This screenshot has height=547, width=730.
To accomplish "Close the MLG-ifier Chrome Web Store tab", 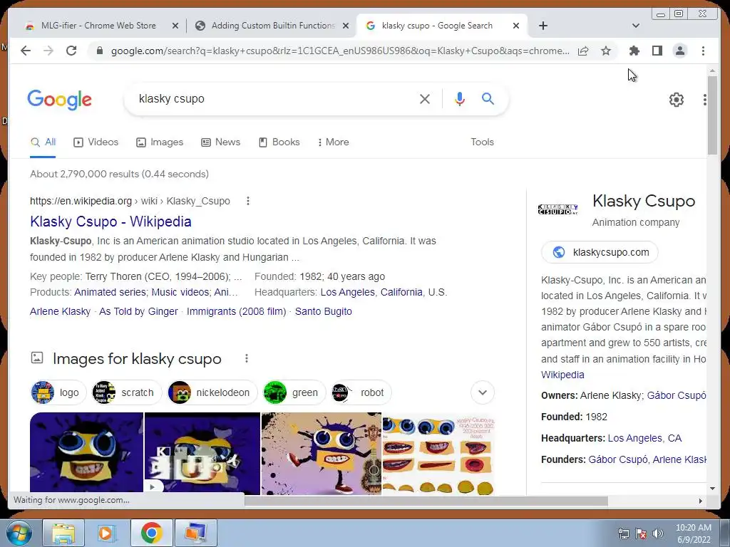I will tap(175, 26).
